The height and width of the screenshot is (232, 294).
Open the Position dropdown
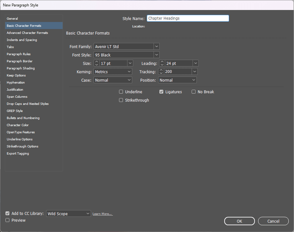point(177,80)
